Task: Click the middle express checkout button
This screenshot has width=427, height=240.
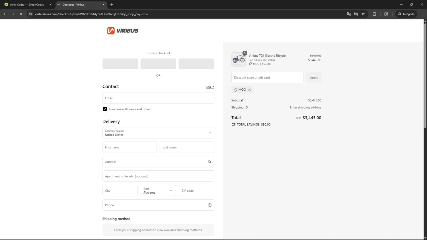Action: [x=158, y=64]
